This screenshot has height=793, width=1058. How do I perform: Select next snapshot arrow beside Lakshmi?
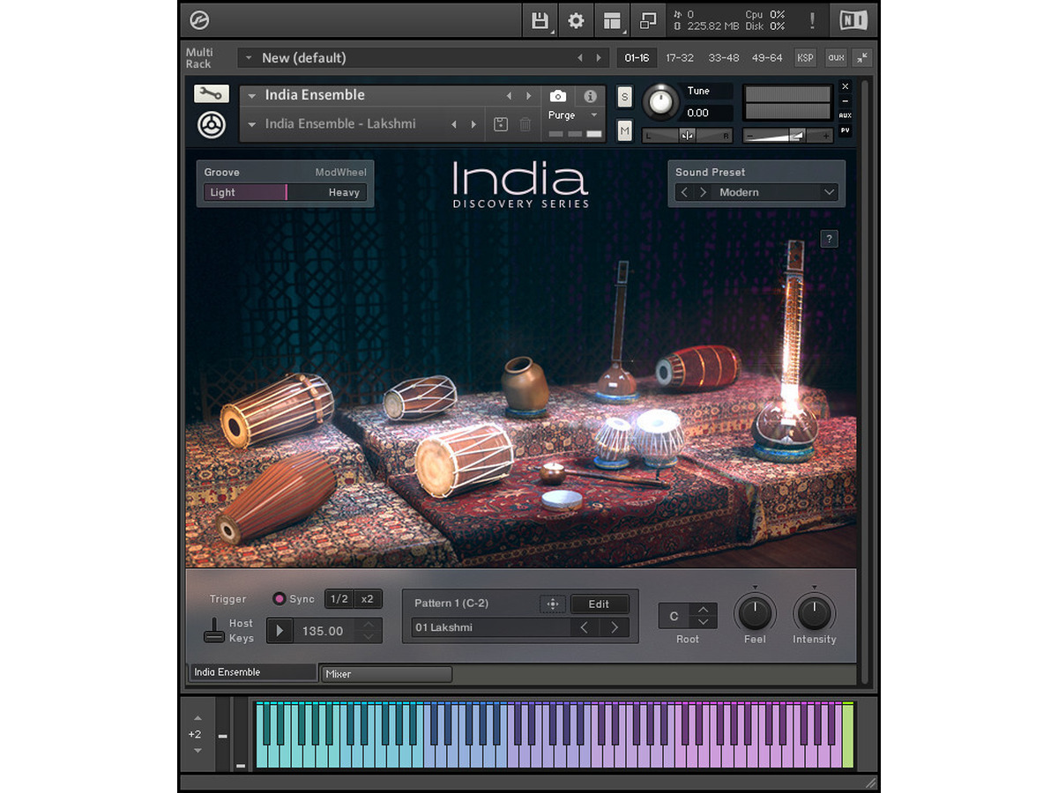[x=474, y=125]
